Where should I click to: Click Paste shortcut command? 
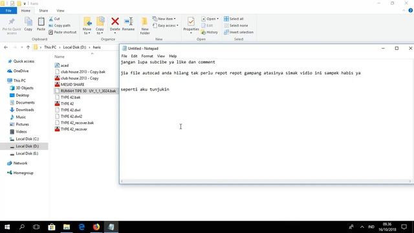[63, 32]
